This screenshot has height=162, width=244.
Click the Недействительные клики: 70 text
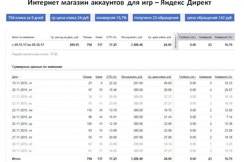point(33,54)
